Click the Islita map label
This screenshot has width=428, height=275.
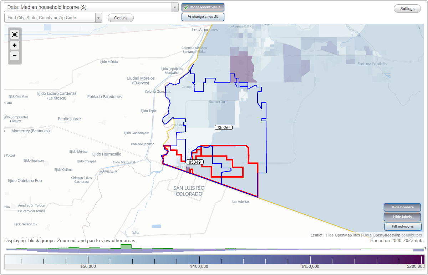[136, 233]
